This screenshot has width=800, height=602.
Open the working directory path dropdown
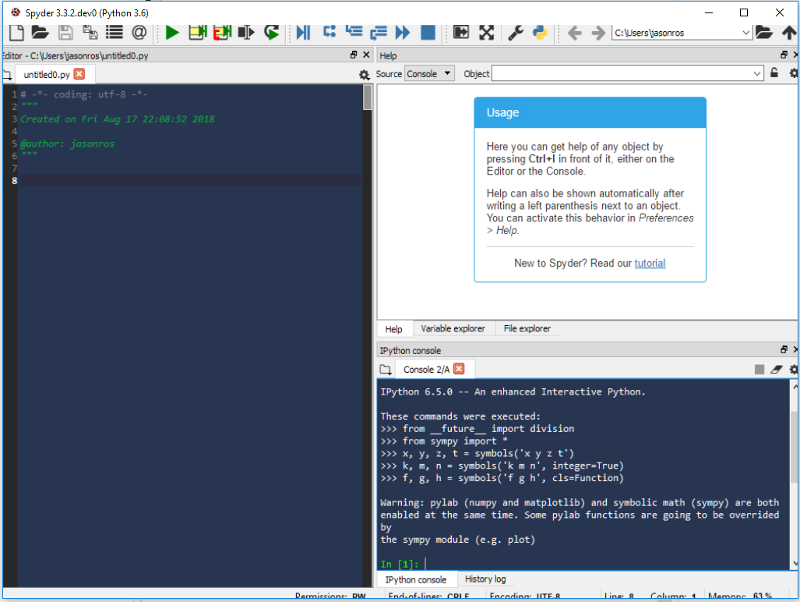point(745,33)
